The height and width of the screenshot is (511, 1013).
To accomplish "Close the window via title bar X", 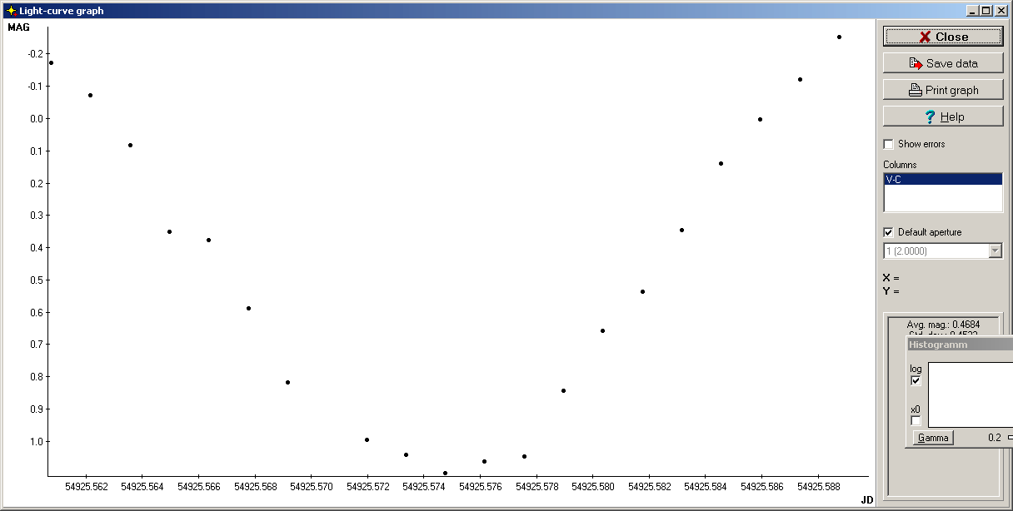I will 1001,11.
